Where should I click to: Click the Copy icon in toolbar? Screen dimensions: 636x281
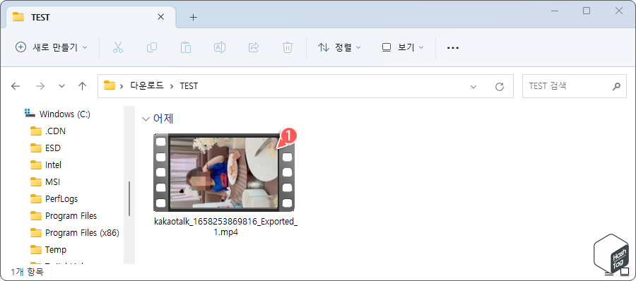[x=152, y=47]
